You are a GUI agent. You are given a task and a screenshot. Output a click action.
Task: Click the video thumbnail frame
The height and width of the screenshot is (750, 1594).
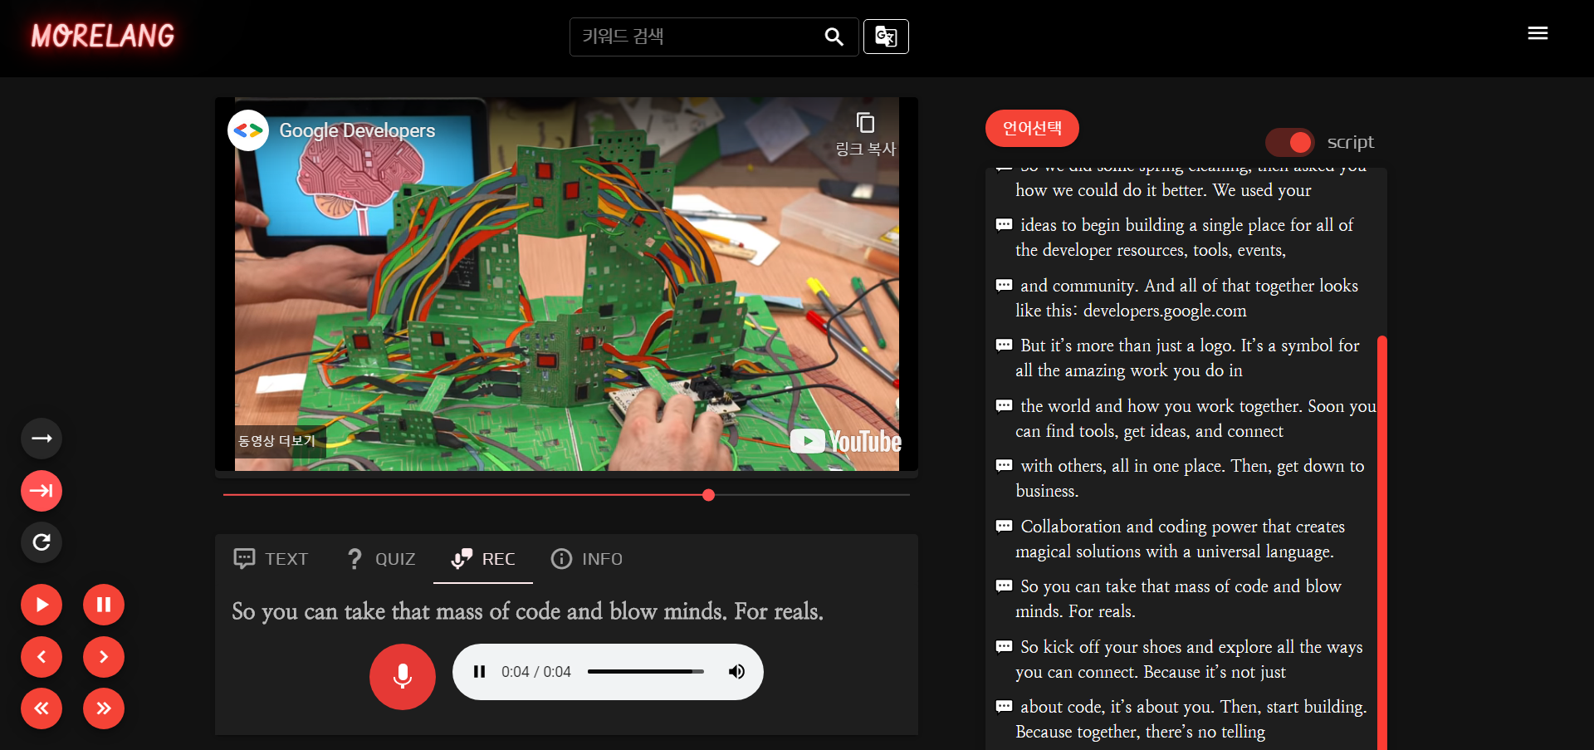(x=566, y=284)
